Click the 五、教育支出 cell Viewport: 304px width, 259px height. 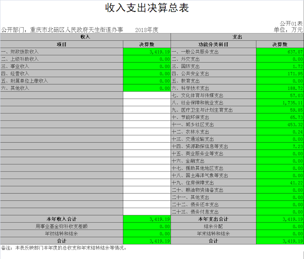coord(214,81)
